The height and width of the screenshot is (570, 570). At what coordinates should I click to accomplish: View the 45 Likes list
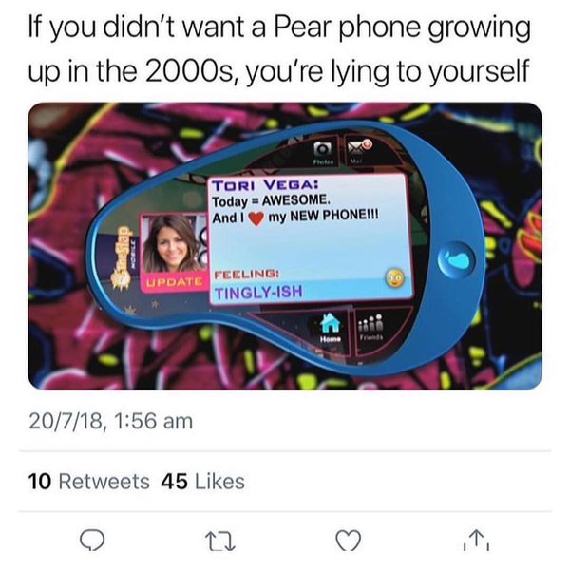point(202,482)
